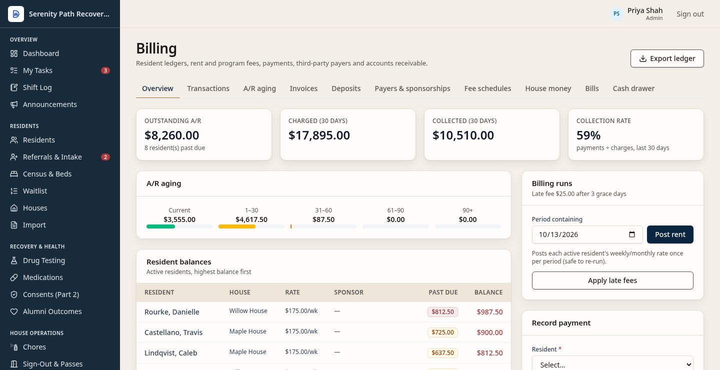Click the Residents people icon
Screen dimensions: 720x370
tap(14, 140)
